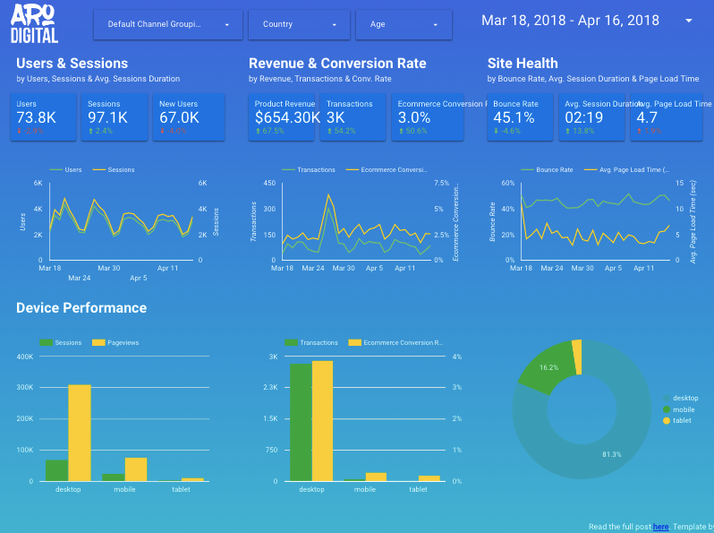
Task: Click the yellow Pageviews legend swatch
Action: pyautogui.click(x=98, y=342)
